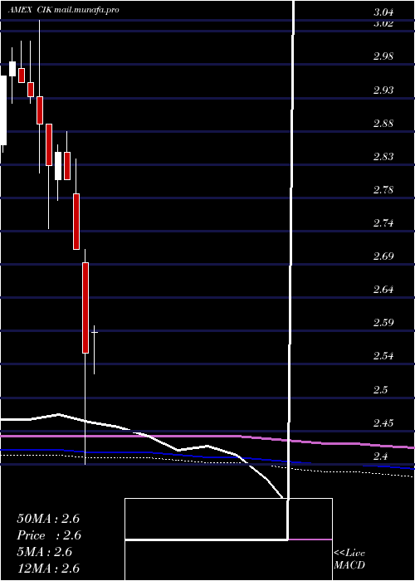Click the 5MA : 2.6 readout

click(45, 552)
